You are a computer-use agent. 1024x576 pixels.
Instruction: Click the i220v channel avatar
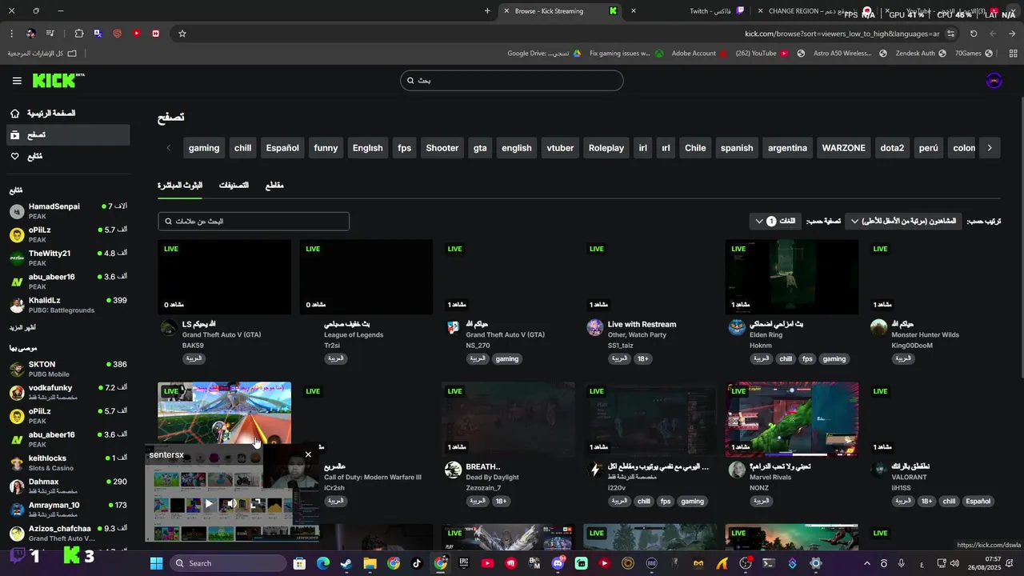coord(594,470)
